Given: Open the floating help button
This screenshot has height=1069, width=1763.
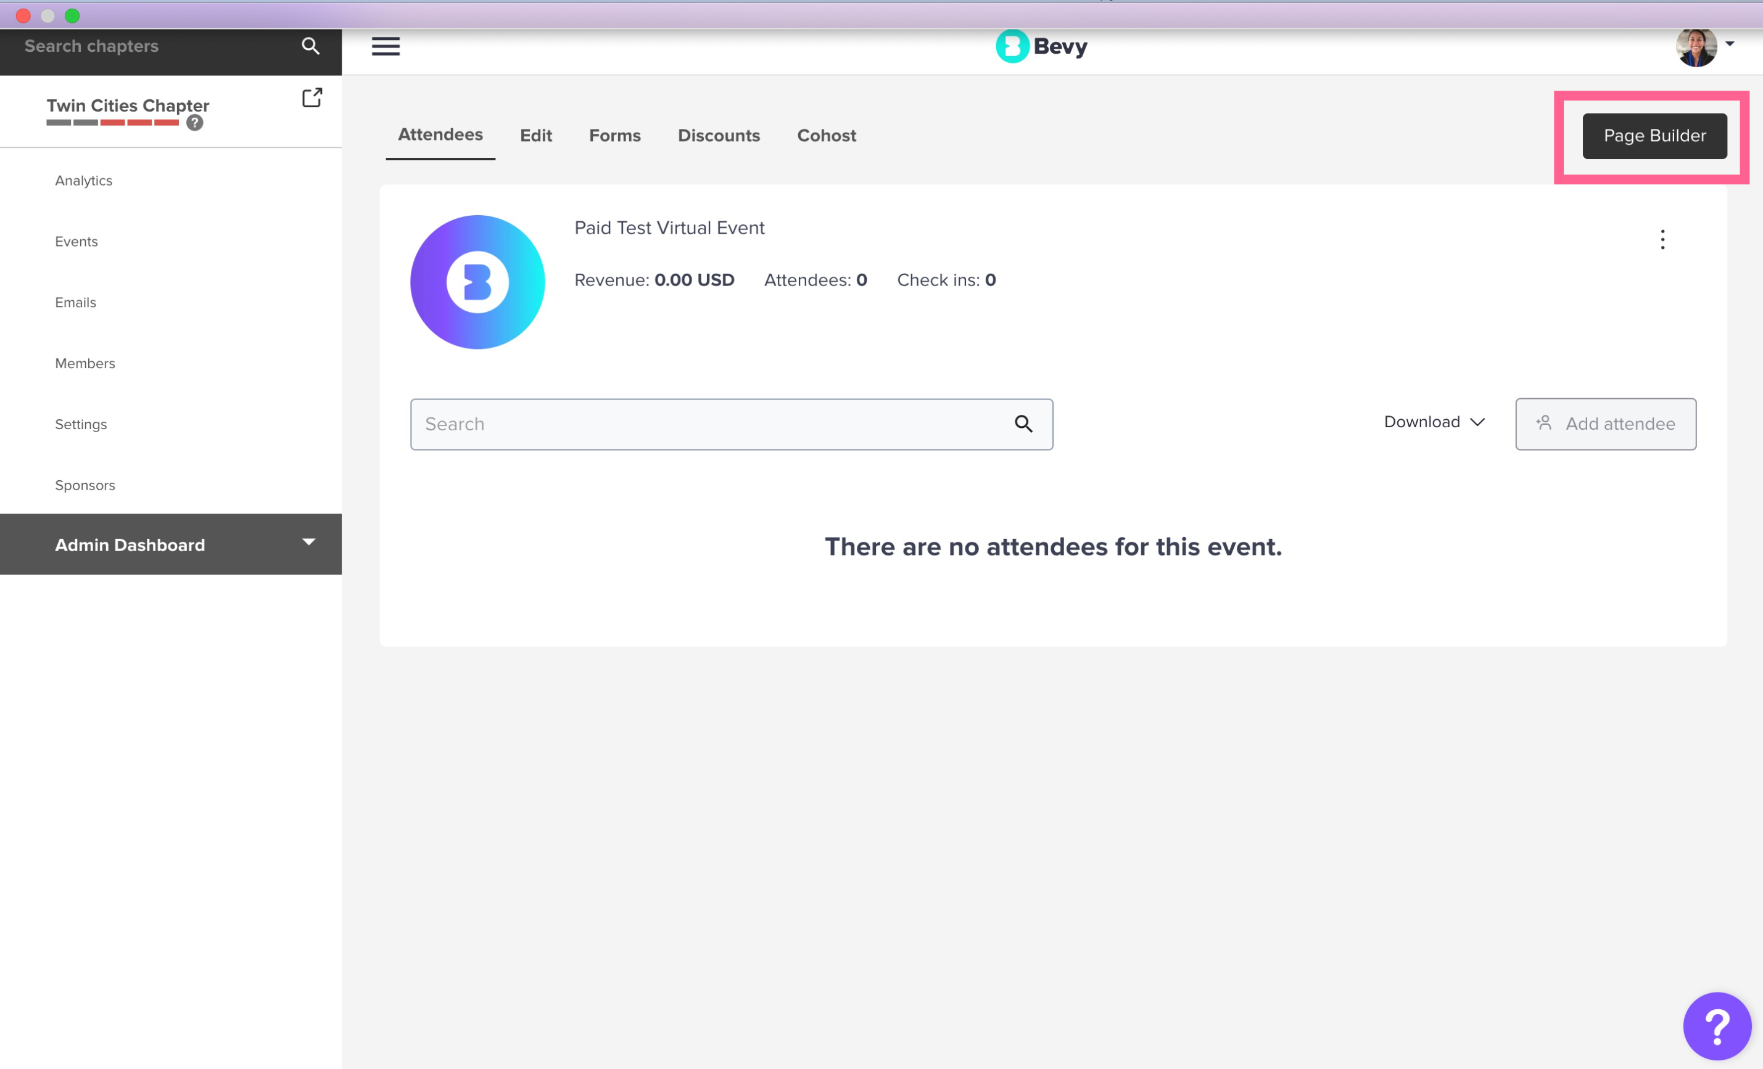Looking at the screenshot, I should tap(1717, 1025).
